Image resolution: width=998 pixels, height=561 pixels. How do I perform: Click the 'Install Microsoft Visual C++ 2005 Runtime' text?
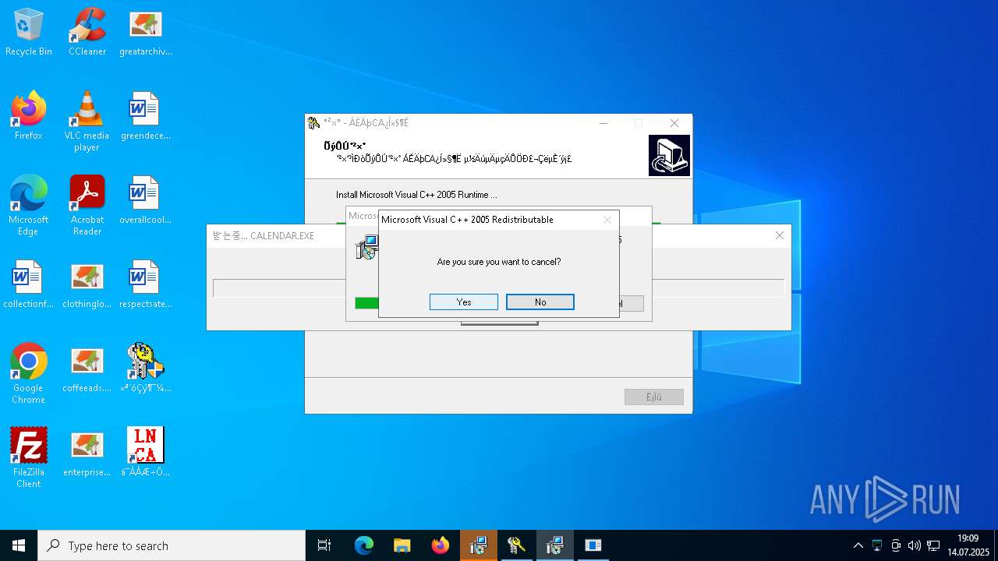(416, 195)
